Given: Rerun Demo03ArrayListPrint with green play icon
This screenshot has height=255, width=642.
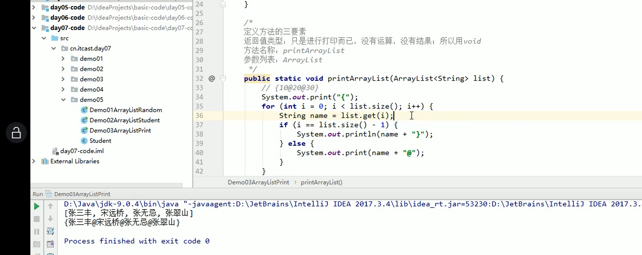Looking at the screenshot, I should [36, 207].
